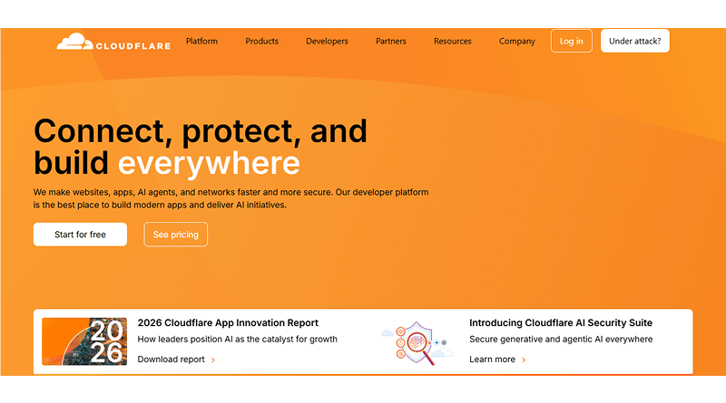Open the Platform menu
Viewport: 726px width, 403px height.
click(201, 41)
